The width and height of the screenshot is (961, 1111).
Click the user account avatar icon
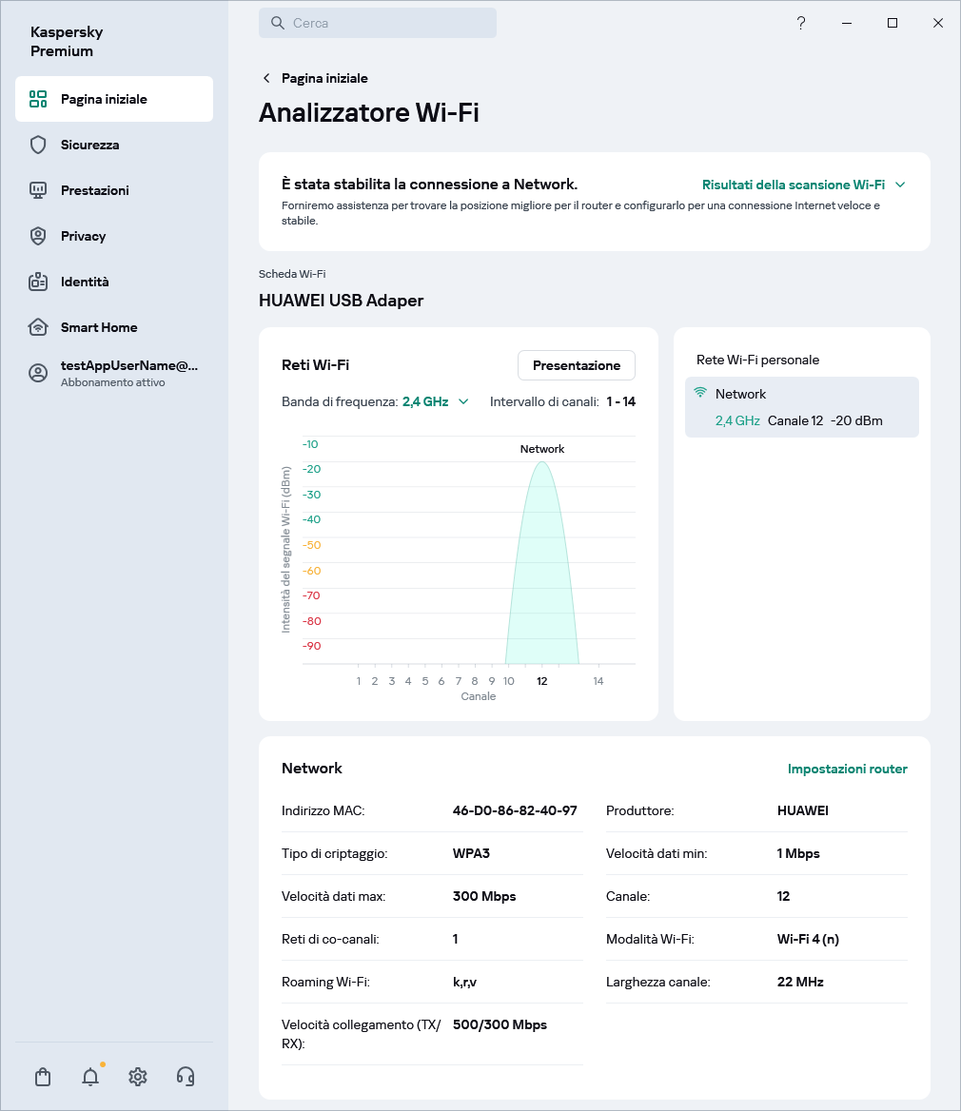click(x=38, y=373)
